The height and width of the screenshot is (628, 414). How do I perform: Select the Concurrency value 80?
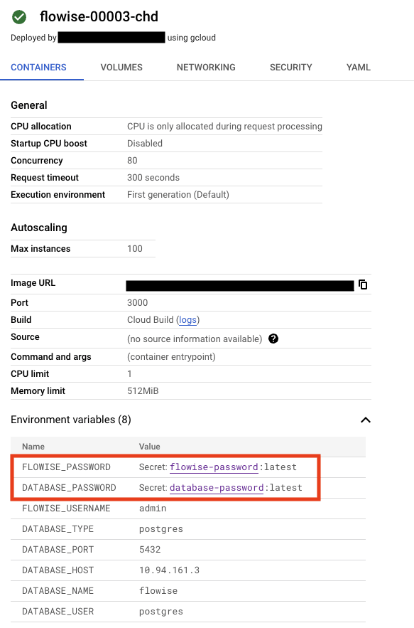click(132, 161)
